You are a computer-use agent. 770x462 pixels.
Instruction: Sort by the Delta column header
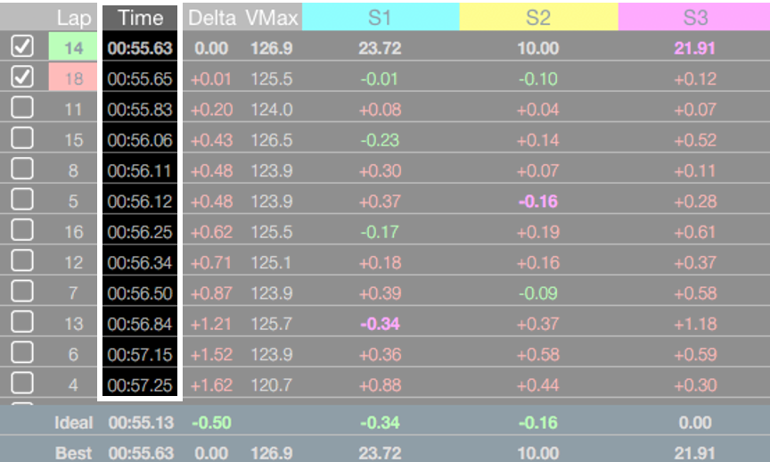212,18
